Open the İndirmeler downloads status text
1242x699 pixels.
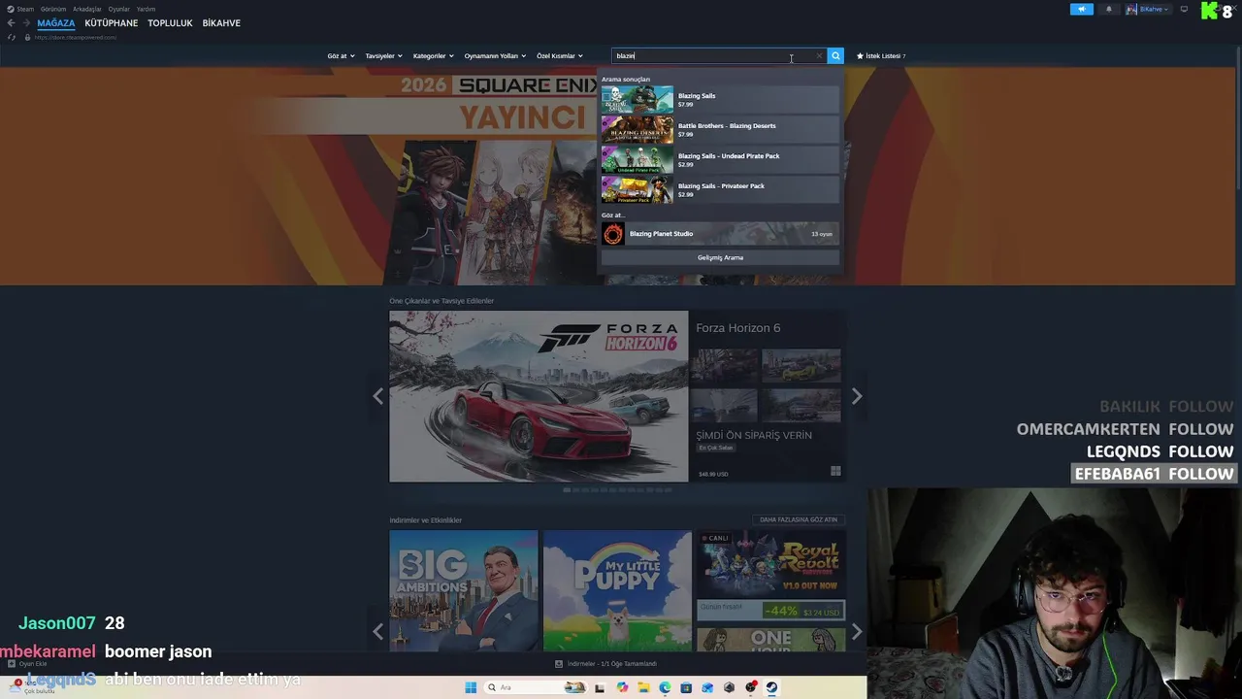612,664
